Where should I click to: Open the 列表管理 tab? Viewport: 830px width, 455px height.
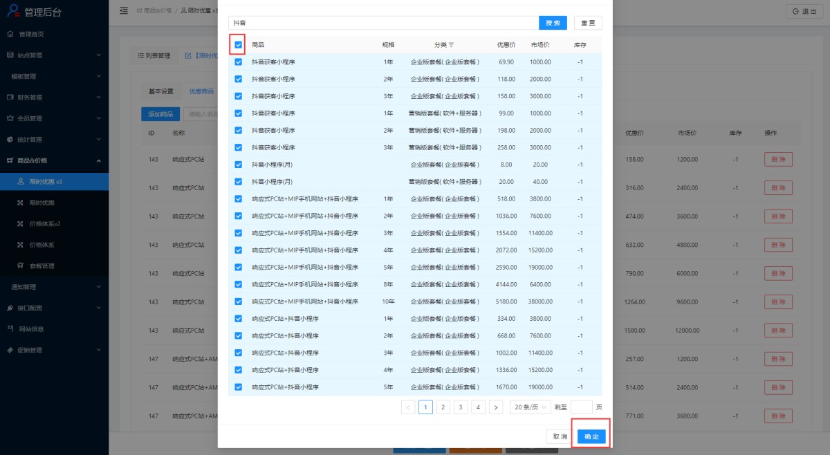point(154,56)
